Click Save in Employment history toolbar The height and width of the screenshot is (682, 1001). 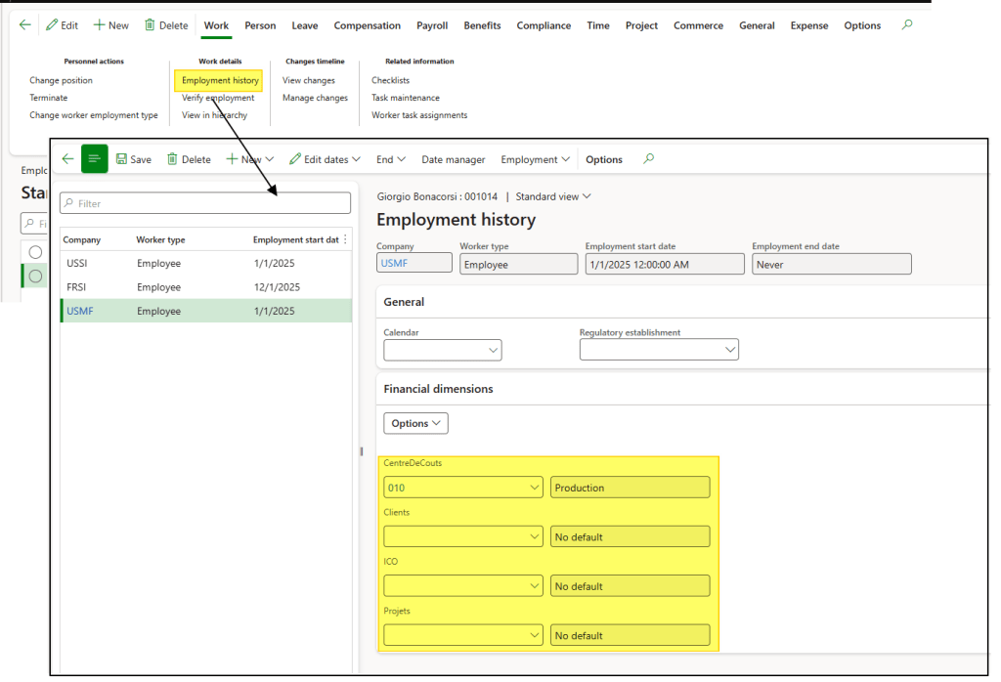tap(134, 159)
